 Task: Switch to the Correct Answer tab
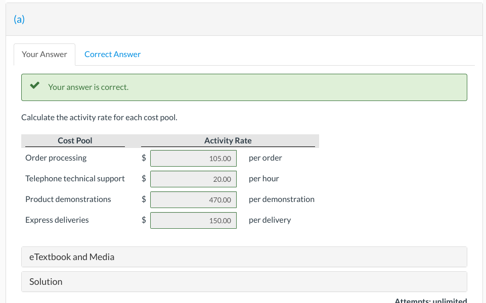(x=112, y=55)
